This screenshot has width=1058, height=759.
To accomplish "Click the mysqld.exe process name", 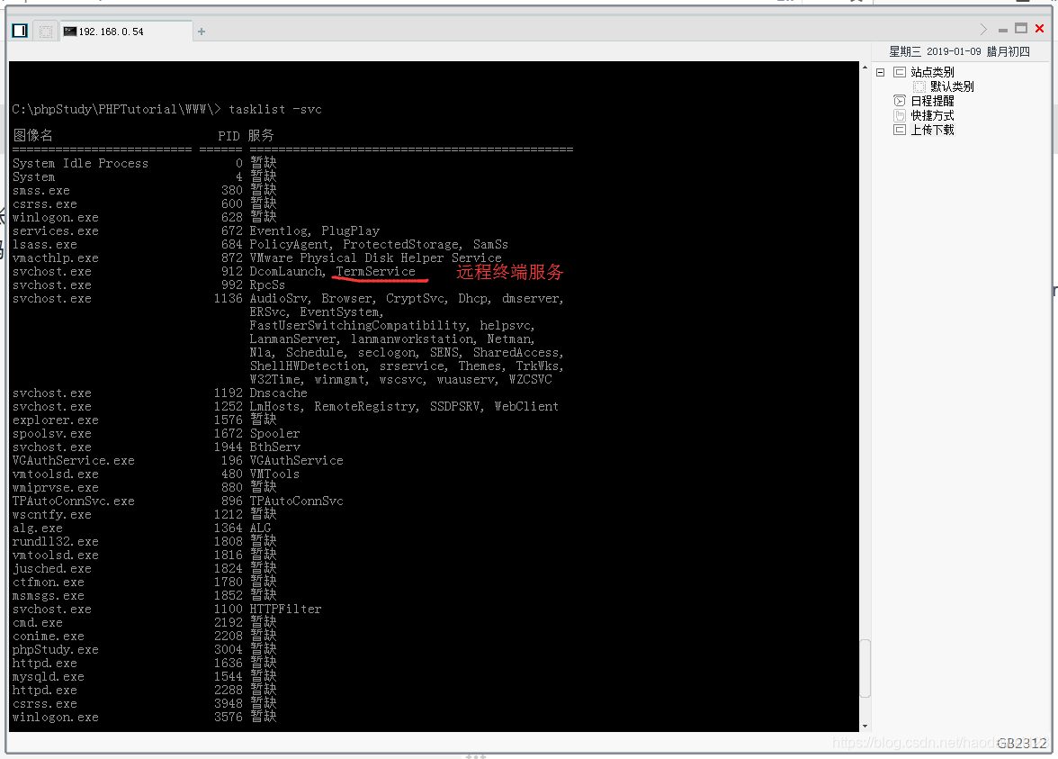I will [48, 677].
